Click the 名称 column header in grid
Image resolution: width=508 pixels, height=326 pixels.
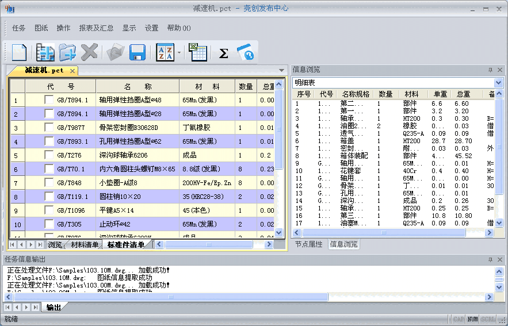[137, 86]
